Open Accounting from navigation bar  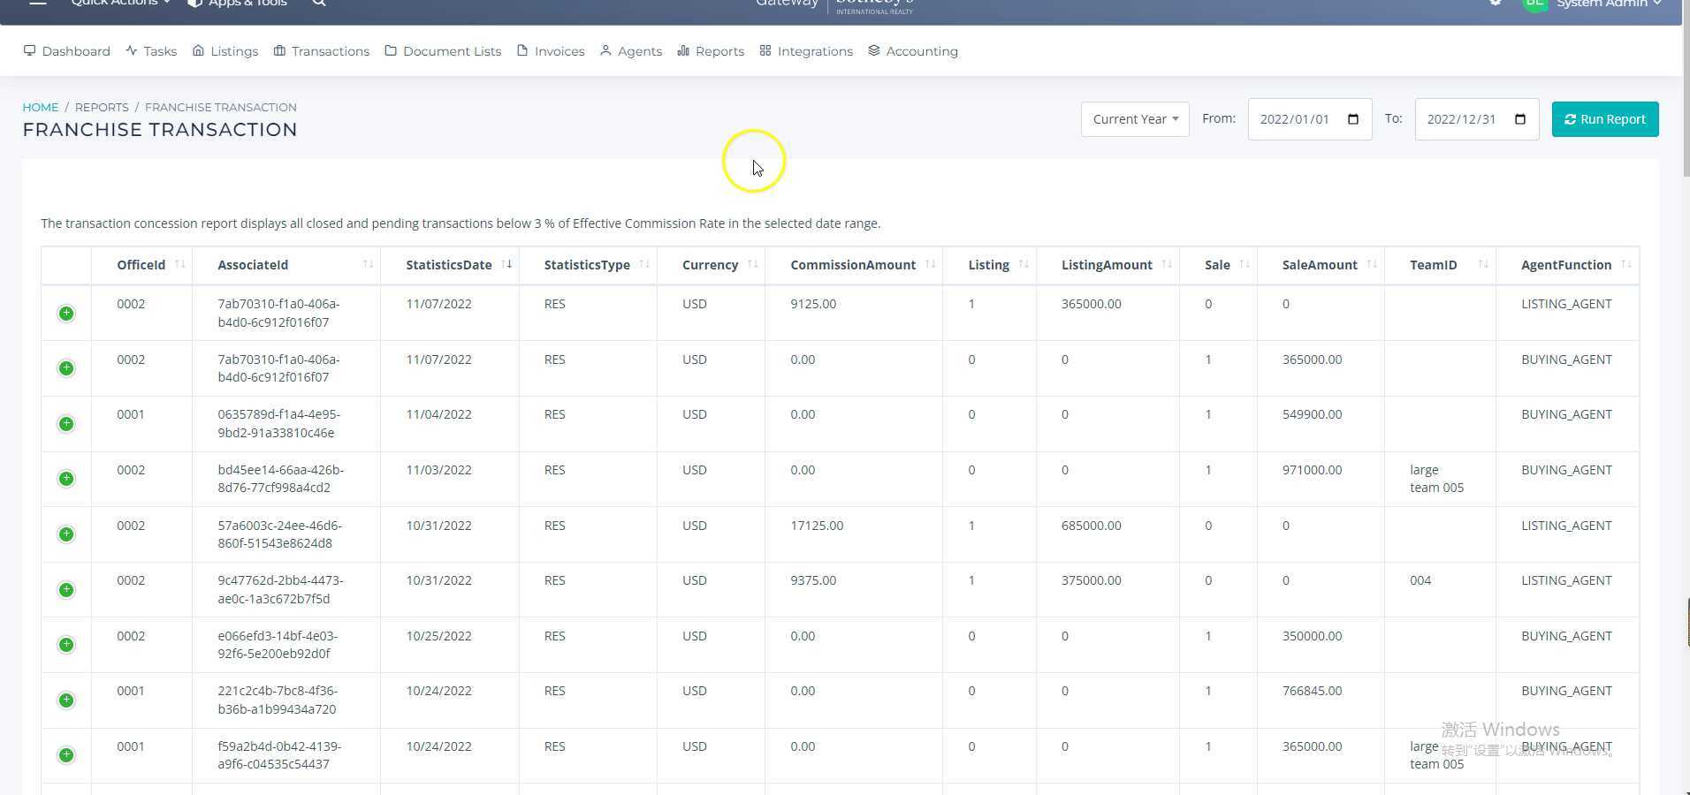click(913, 51)
